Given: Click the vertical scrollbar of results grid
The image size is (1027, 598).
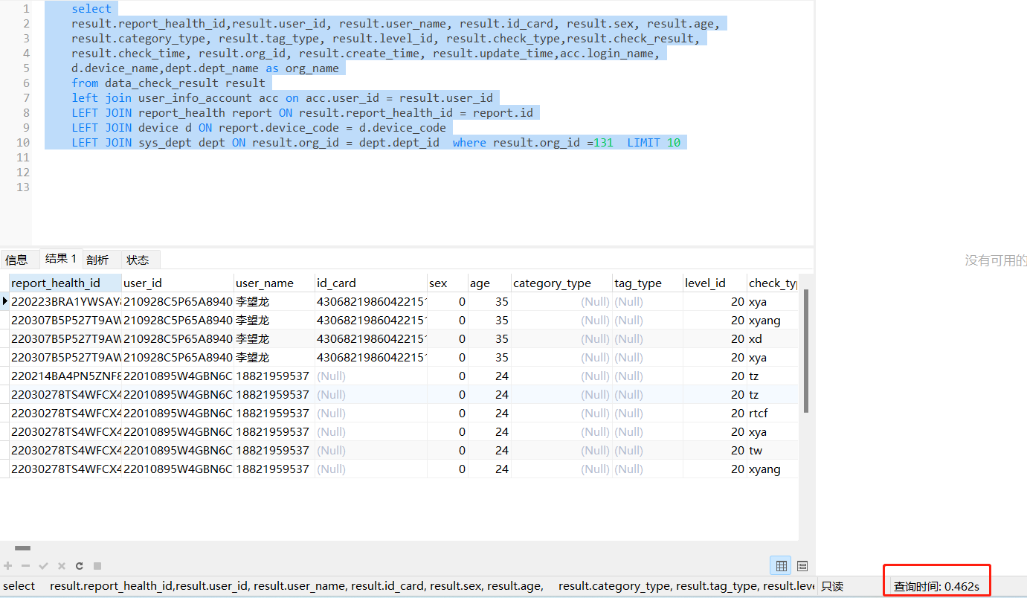Looking at the screenshot, I should click(x=805, y=351).
